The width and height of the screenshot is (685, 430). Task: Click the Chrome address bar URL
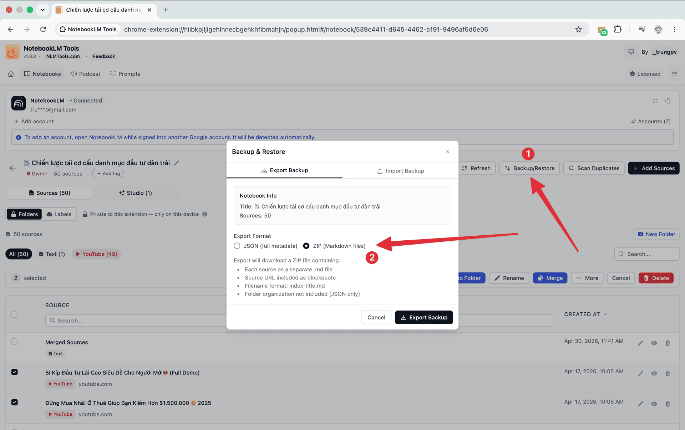point(306,29)
